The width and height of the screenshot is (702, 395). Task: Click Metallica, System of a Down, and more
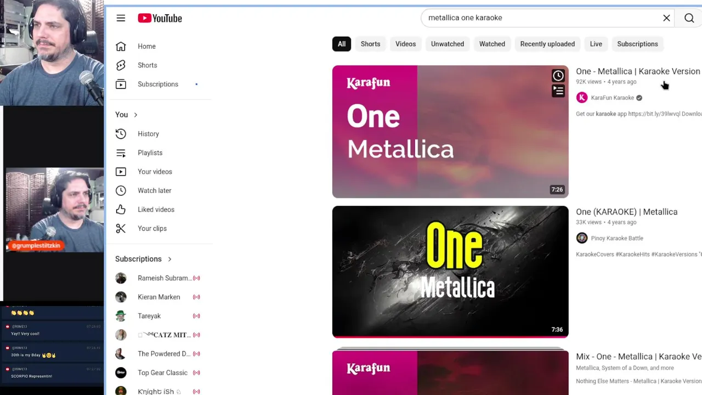coord(625,368)
